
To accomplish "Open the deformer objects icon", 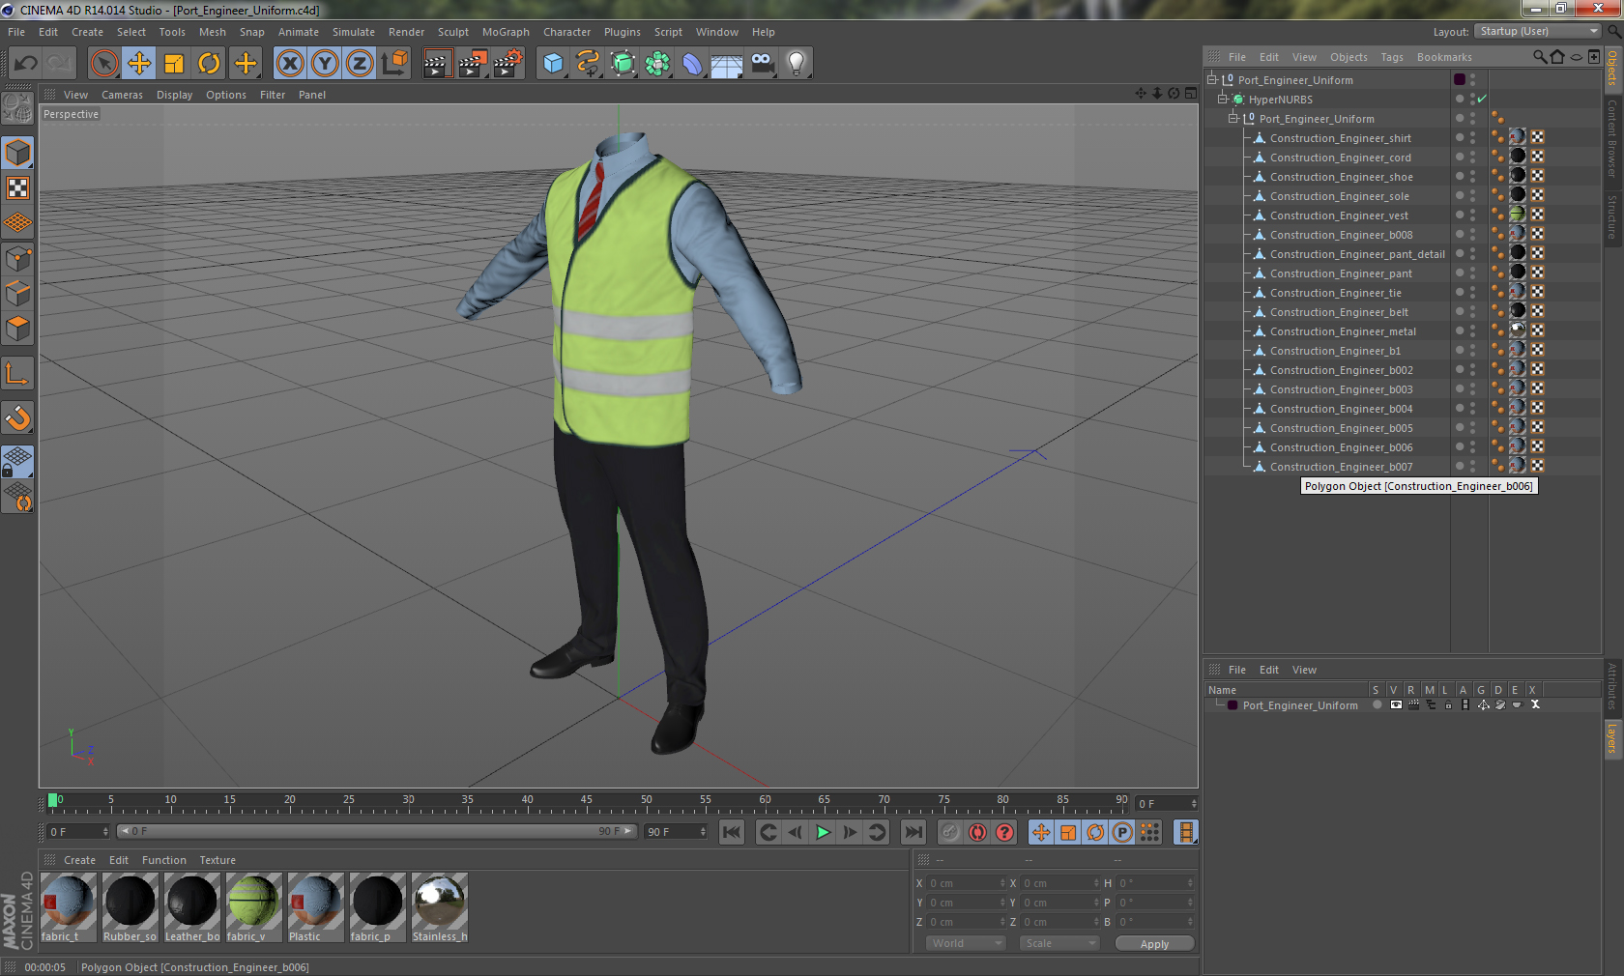I will pos(692,64).
